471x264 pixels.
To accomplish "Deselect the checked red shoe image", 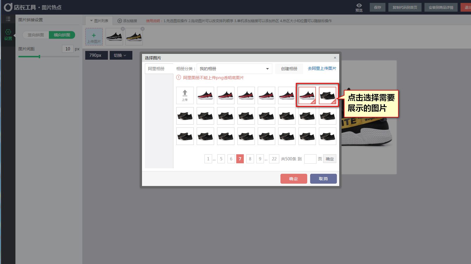I will [307, 95].
